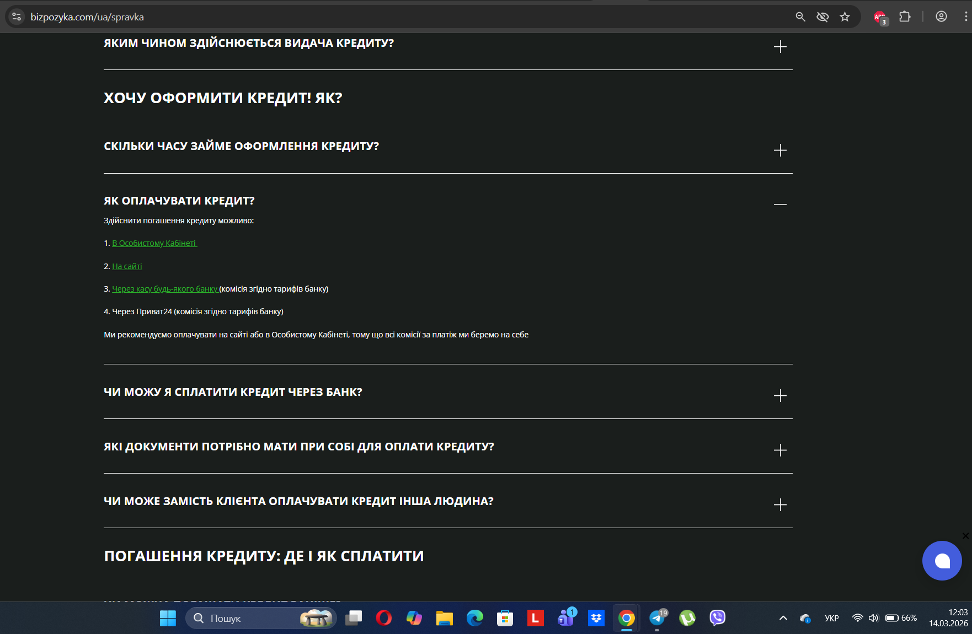Click the taskbar search box 'Пошук'
Viewport: 972px width, 634px height.
261,619
